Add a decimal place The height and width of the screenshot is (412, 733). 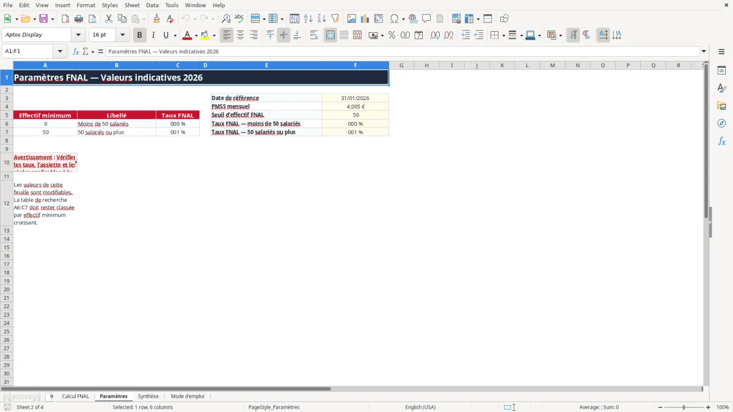tap(435, 35)
